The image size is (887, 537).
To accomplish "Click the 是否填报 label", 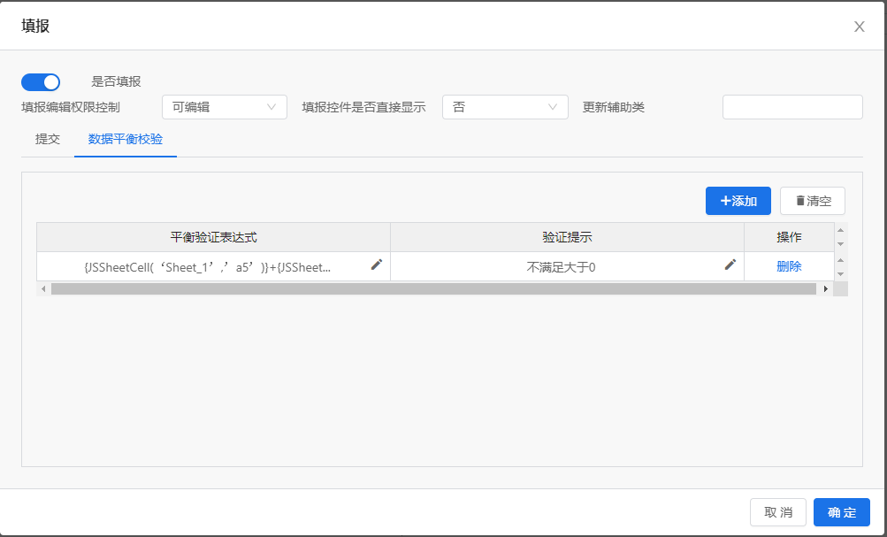I will click(116, 81).
